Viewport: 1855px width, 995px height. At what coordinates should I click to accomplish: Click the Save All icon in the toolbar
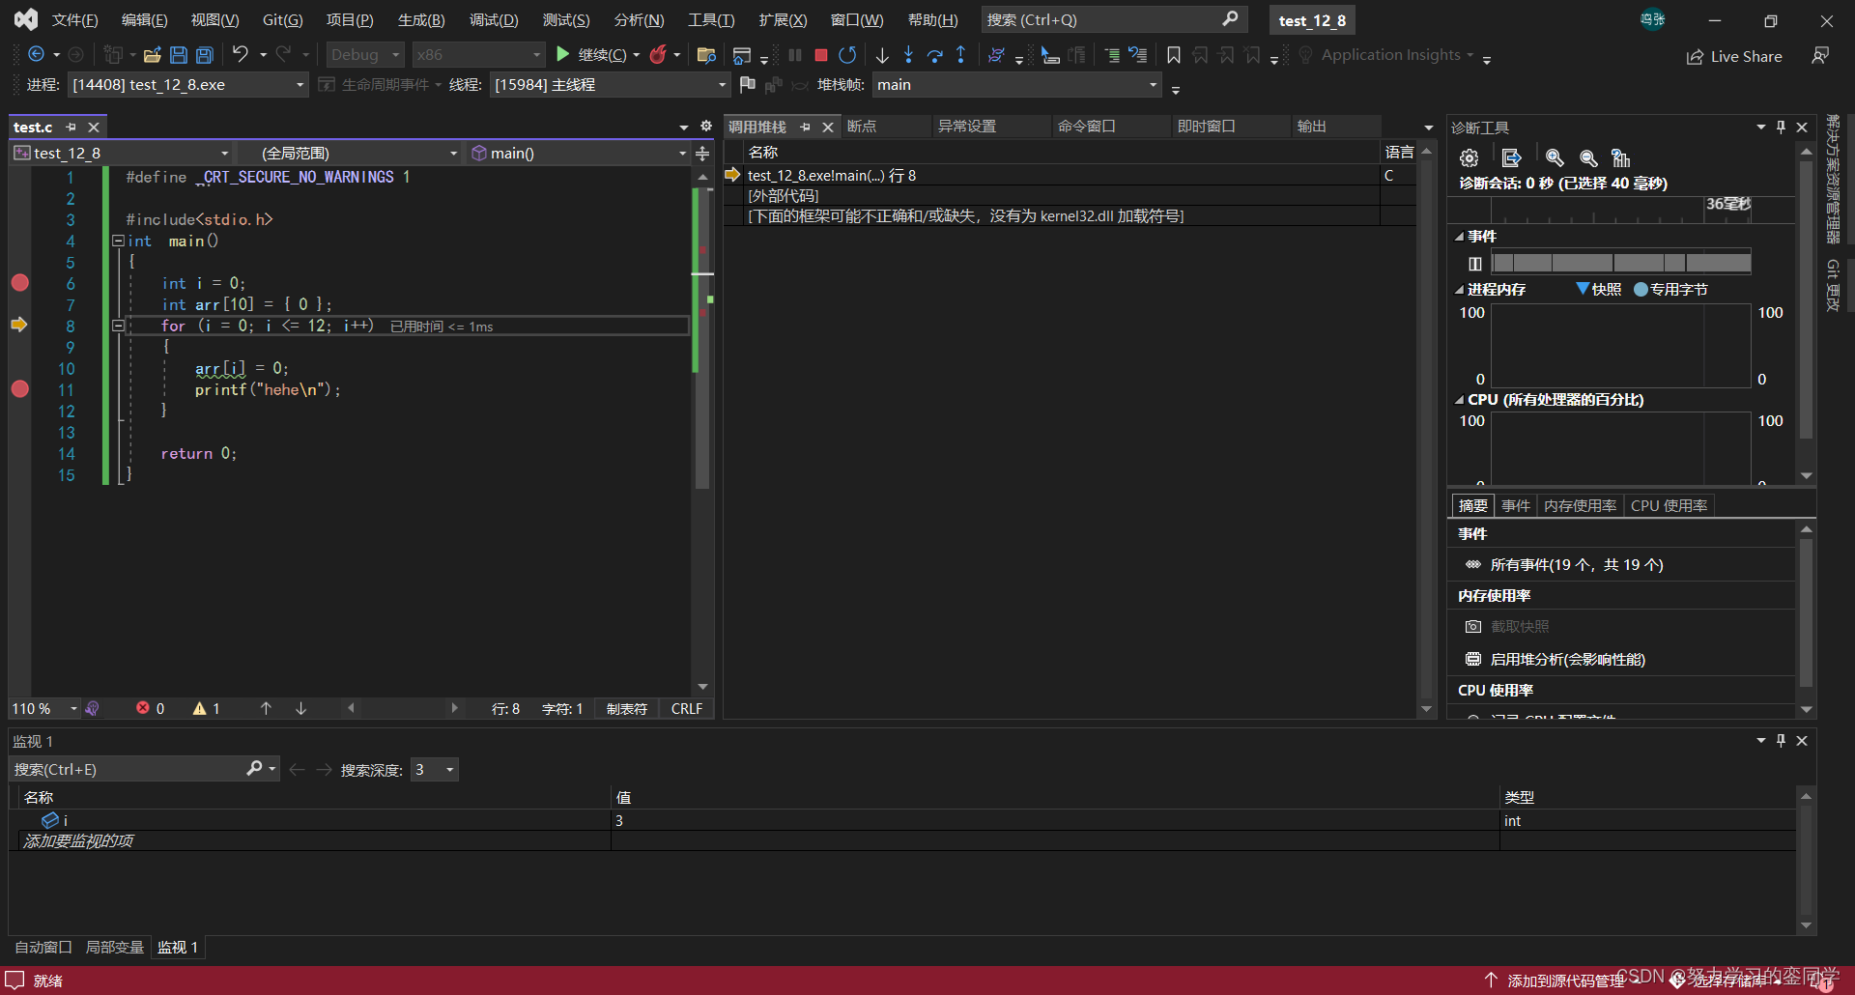point(205,55)
